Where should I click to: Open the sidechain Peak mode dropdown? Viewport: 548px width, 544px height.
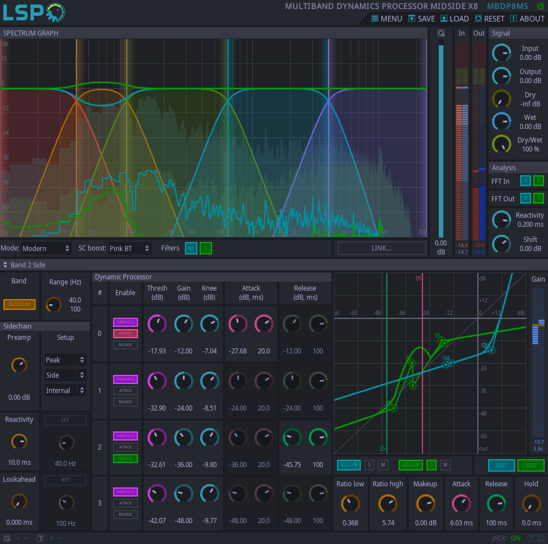pyautogui.click(x=65, y=360)
